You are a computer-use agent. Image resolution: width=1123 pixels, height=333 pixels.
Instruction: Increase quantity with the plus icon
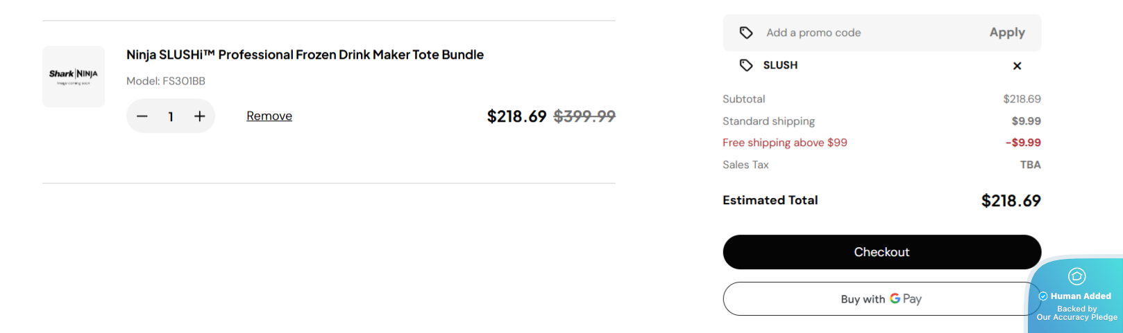coord(200,116)
